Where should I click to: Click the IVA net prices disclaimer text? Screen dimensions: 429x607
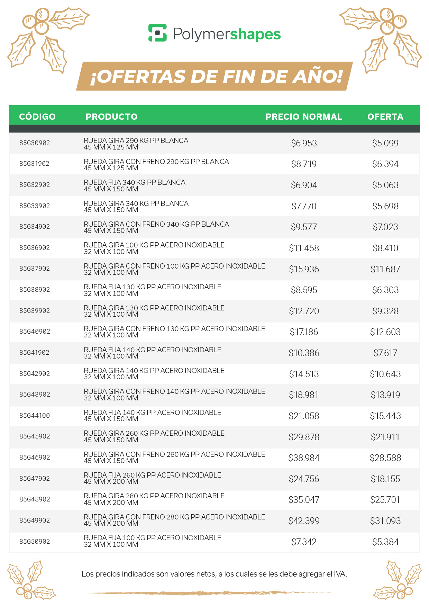tap(214, 574)
